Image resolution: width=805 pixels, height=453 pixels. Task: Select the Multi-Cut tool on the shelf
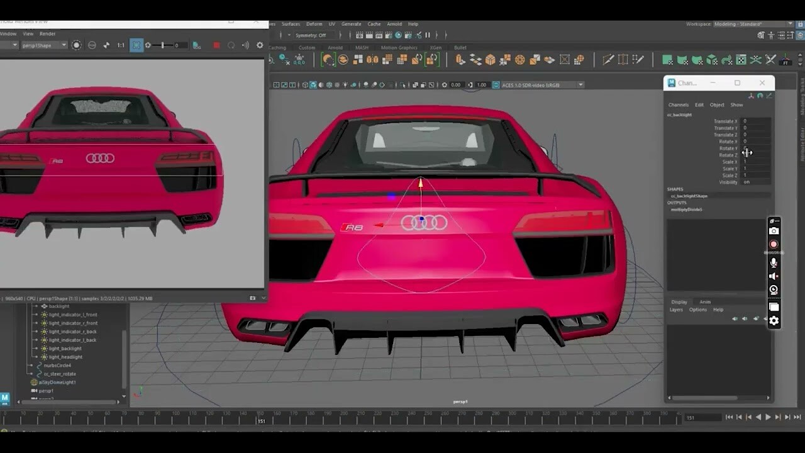click(x=608, y=60)
